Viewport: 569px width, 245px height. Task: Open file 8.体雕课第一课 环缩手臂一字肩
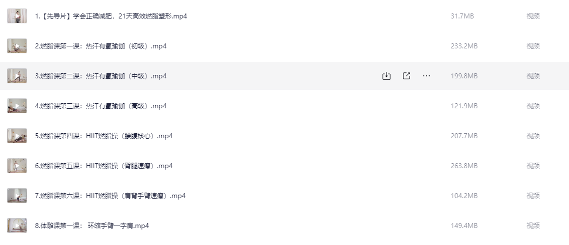(92, 226)
